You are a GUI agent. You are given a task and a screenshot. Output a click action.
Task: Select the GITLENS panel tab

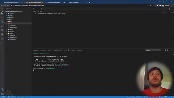[73, 50]
